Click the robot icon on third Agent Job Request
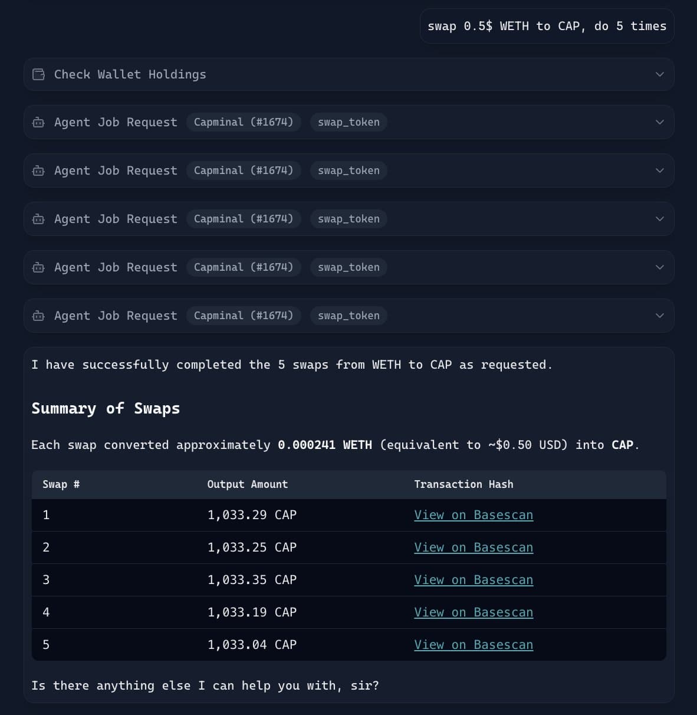The height and width of the screenshot is (715, 697). 39,219
